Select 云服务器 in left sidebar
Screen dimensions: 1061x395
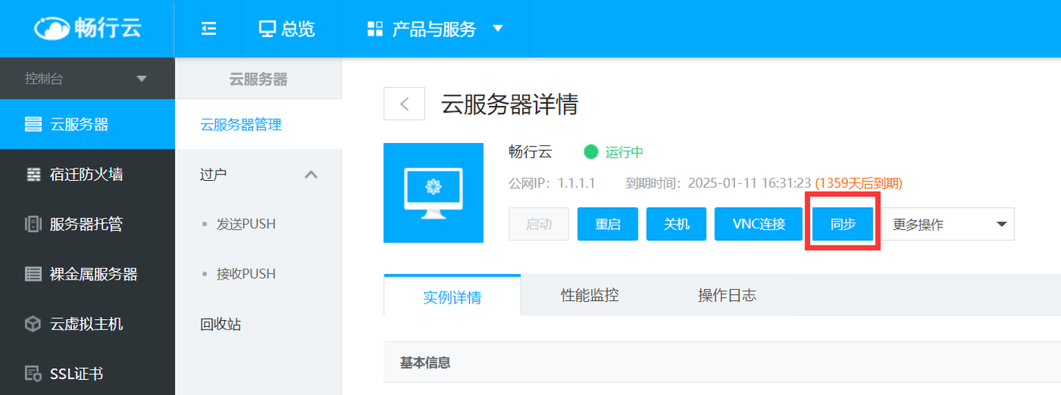coord(87,124)
